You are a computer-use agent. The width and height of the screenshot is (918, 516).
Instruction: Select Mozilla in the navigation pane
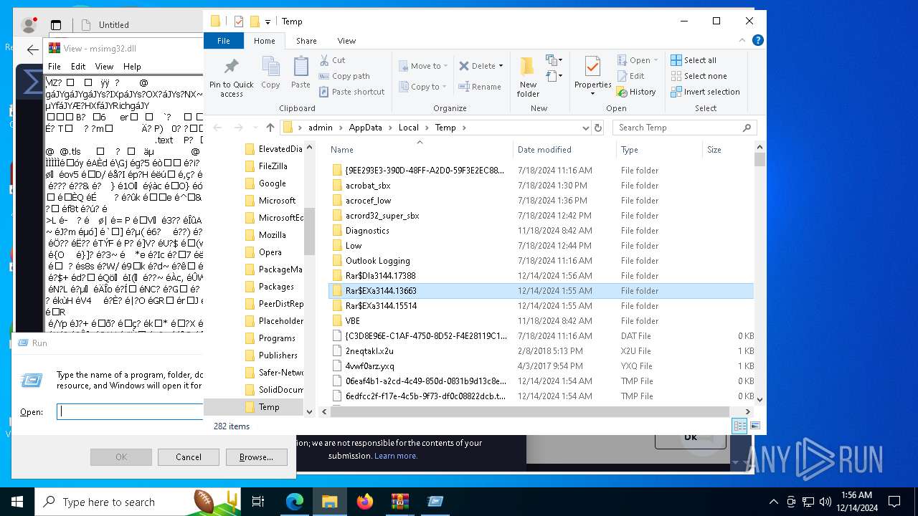(x=273, y=235)
